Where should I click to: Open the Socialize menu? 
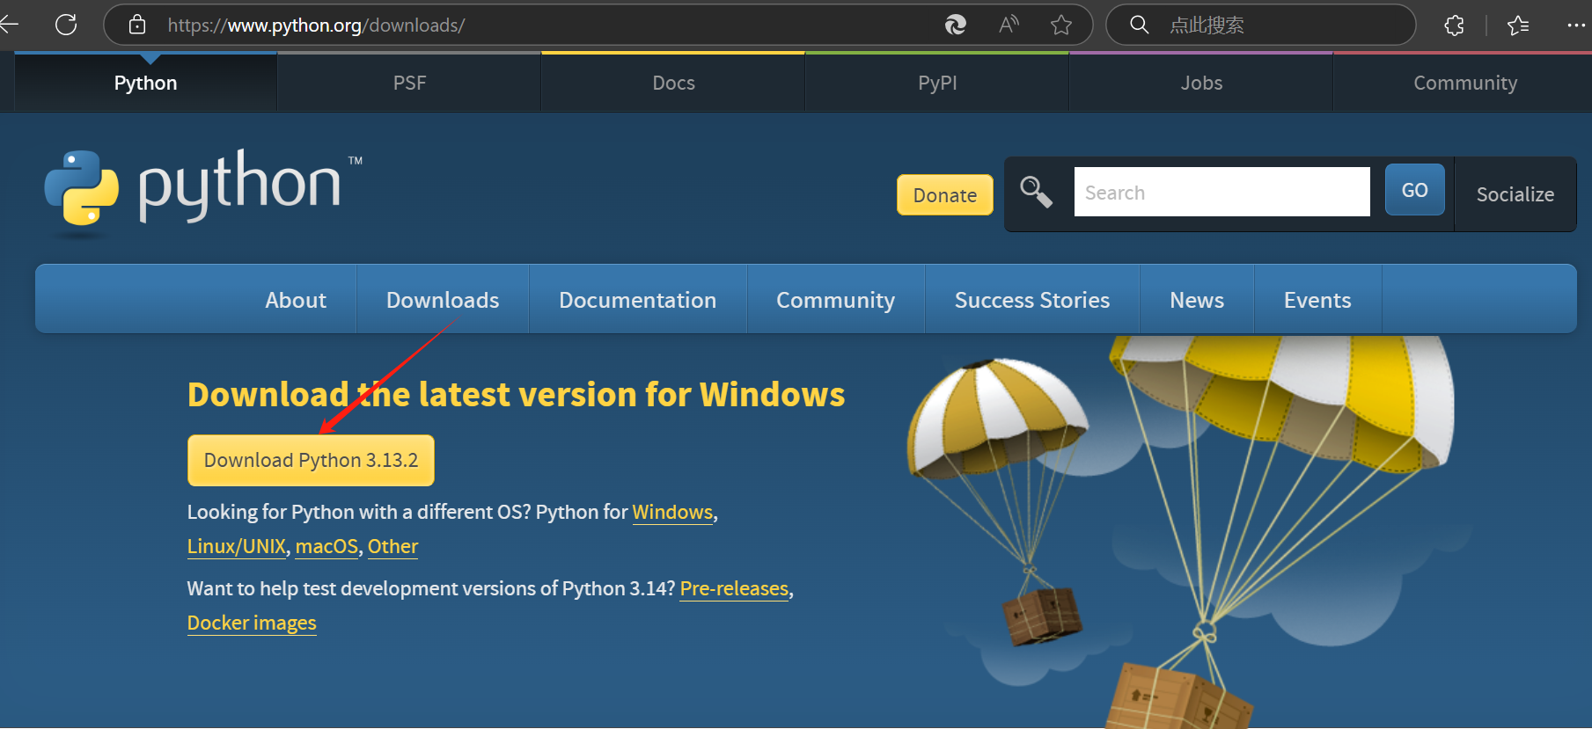pos(1515,194)
